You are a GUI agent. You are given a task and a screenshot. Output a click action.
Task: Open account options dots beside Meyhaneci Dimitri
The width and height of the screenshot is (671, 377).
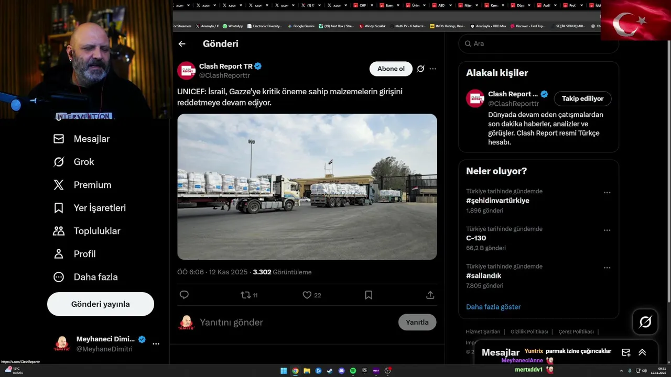[156, 344]
